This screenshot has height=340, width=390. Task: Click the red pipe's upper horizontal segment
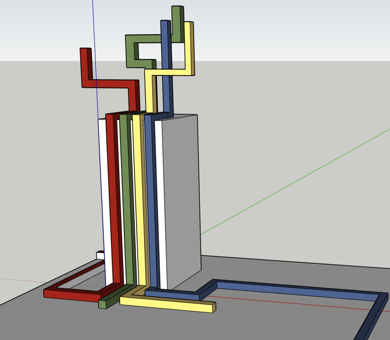[109, 84]
